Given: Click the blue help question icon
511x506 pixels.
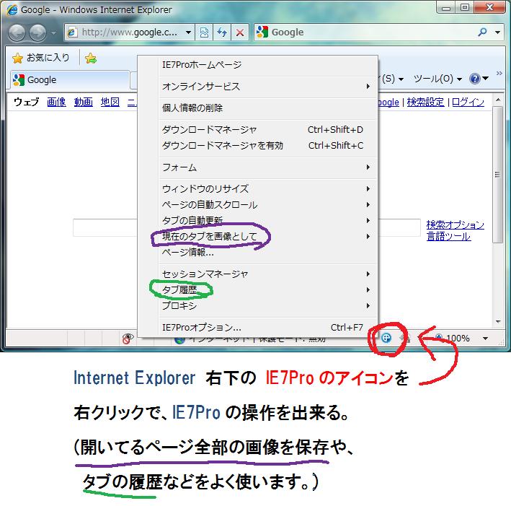Looking at the screenshot, I should pos(475,79).
